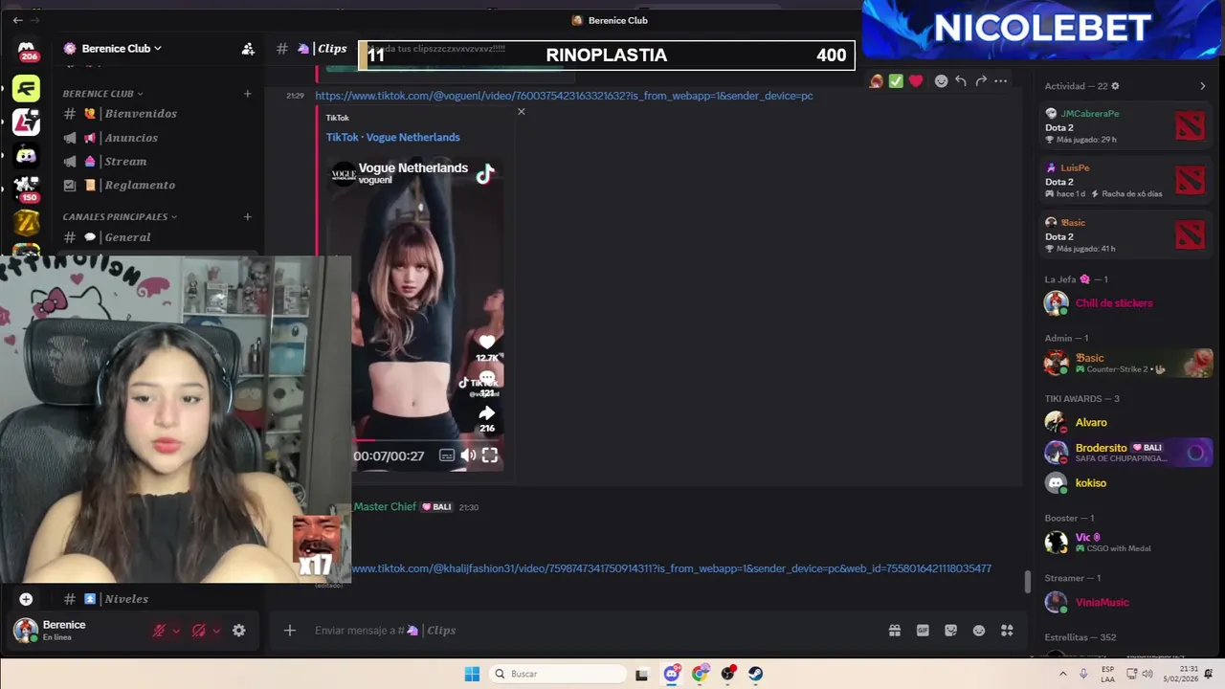Click the plus attach button in message bar
The height and width of the screenshot is (689, 1225).
[x=290, y=631]
